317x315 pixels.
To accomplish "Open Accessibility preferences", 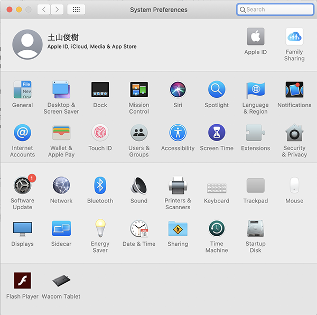I will [x=178, y=133].
